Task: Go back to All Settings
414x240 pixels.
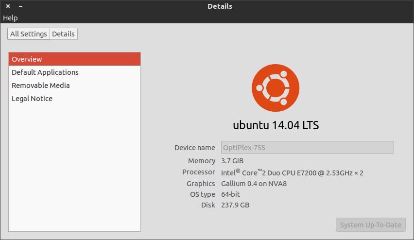Action: (28, 34)
